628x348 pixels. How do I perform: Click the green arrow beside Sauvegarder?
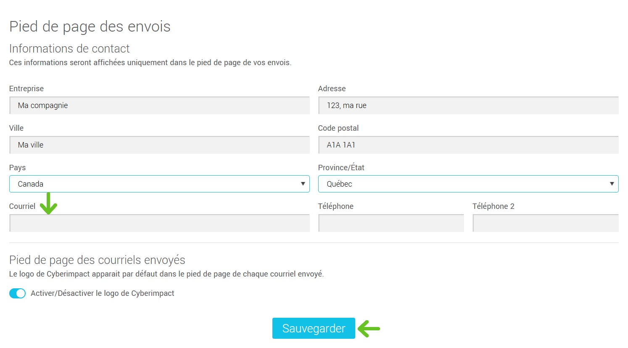(x=369, y=329)
